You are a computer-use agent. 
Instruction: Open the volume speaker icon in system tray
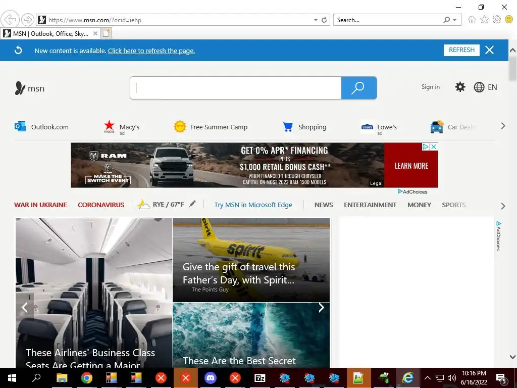[452, 378]
